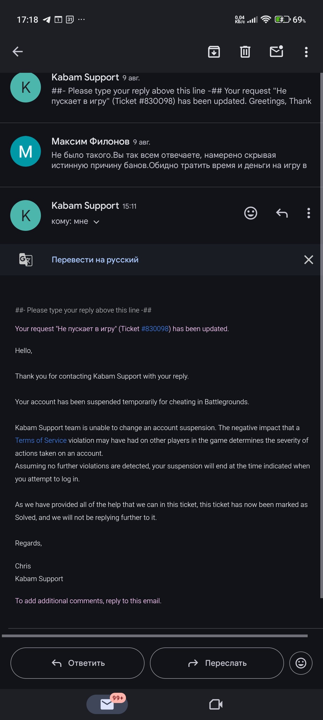
Task: Reply using arrow icon in message header
Action: 282,213
